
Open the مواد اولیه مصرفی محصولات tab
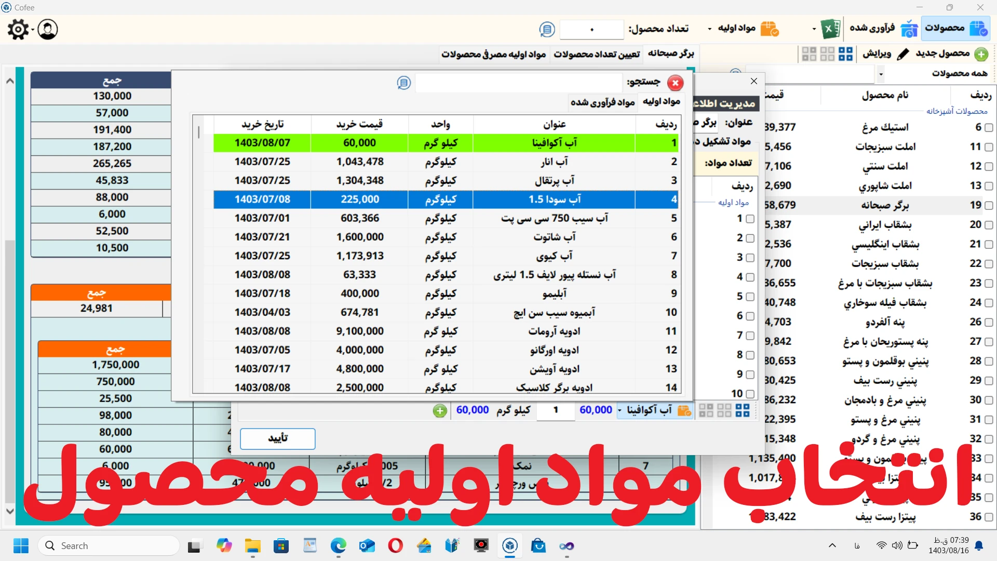tap(493, 54)
